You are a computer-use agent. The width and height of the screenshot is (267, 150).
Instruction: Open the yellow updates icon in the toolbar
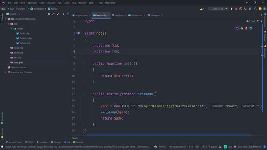(260, 9)
